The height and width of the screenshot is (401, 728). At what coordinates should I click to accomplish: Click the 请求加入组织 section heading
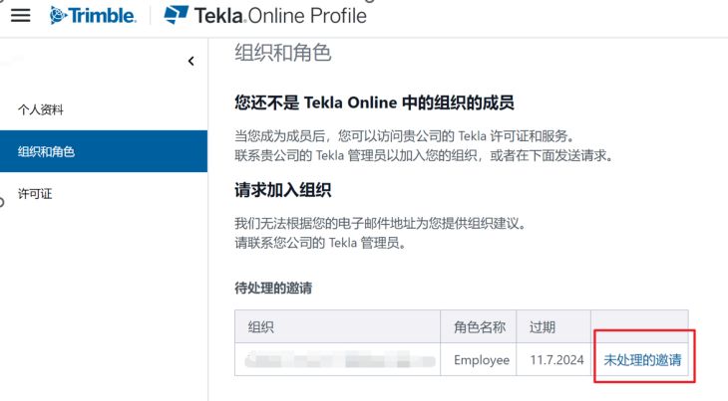click(282, 189)
